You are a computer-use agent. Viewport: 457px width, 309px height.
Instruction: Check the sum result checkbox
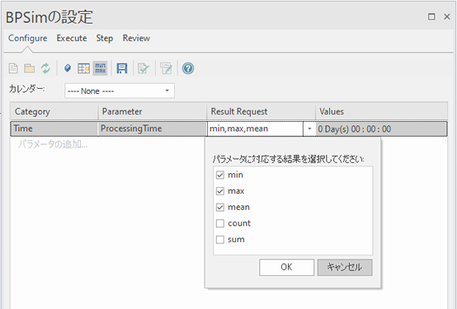click(x=220, y=240)
